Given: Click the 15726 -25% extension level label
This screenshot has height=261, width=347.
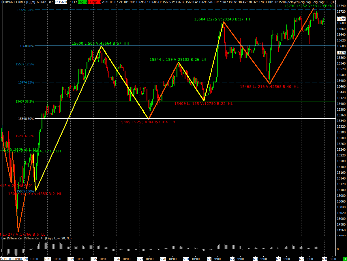Looking at the screenshot, I should [x=25, y=10].
